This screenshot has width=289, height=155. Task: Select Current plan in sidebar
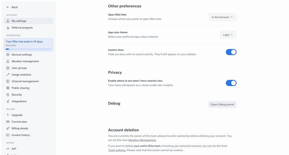(19, 122)
